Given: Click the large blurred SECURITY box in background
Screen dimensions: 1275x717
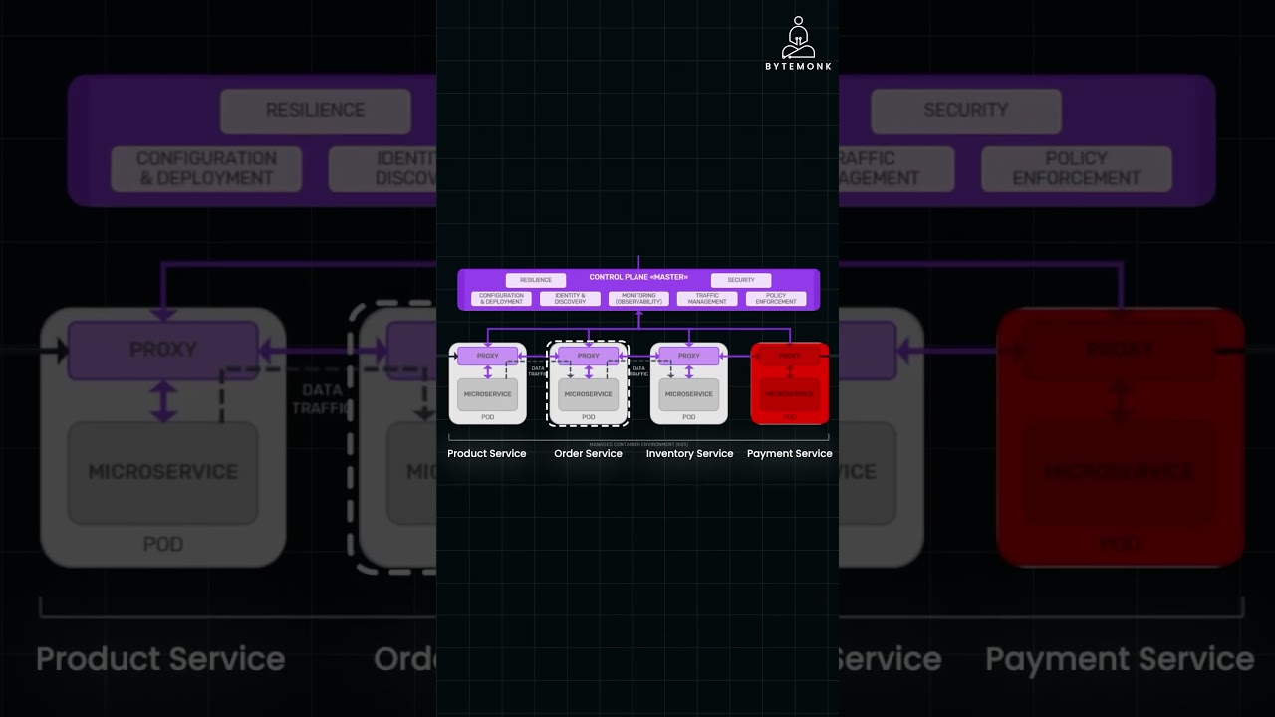Looking at the screenshot, I should [966, 111].
